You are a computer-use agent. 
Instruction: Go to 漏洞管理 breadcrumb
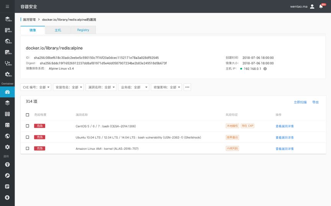(x=29, y=19)
